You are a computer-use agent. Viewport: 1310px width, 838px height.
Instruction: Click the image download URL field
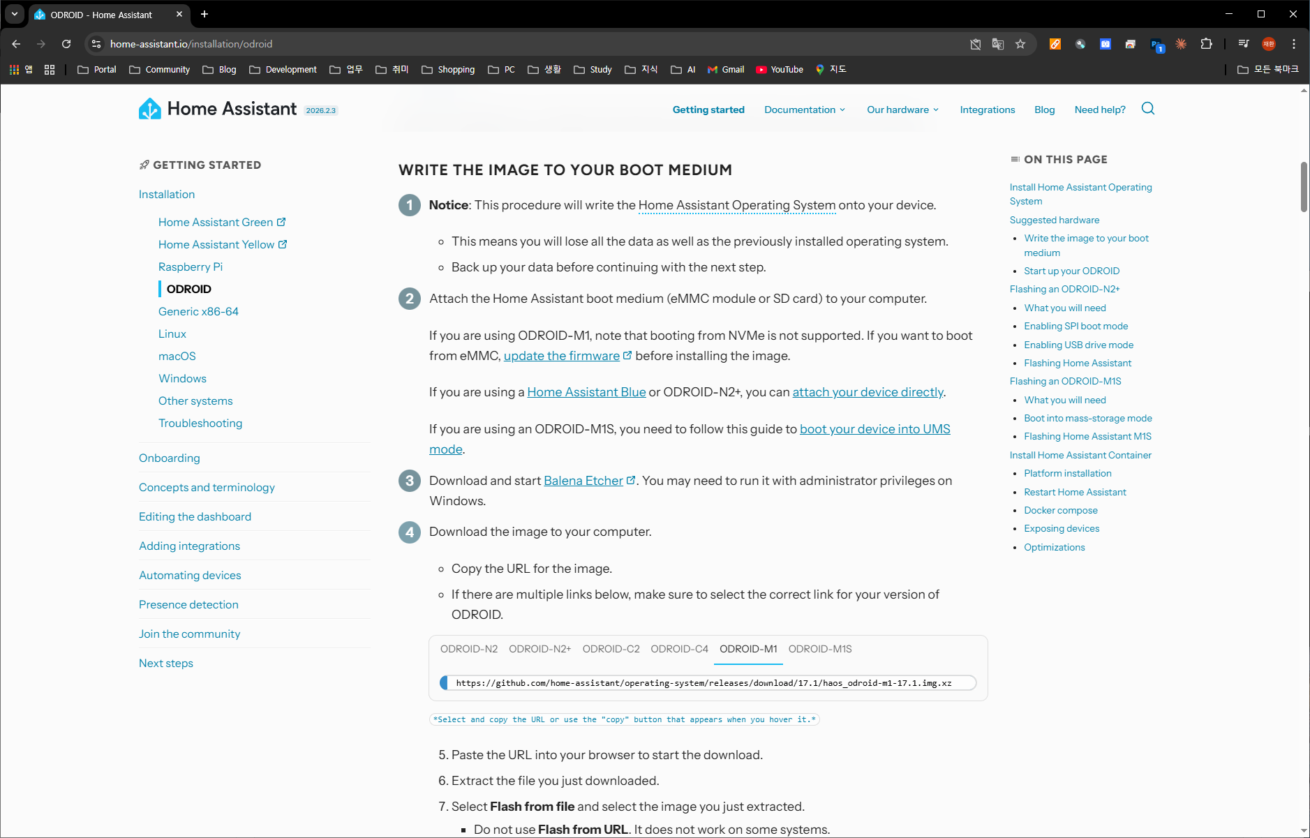coord(708,683)
